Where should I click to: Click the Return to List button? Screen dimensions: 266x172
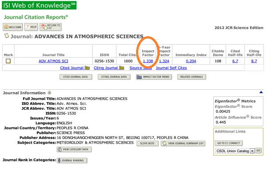coord(51,27)
